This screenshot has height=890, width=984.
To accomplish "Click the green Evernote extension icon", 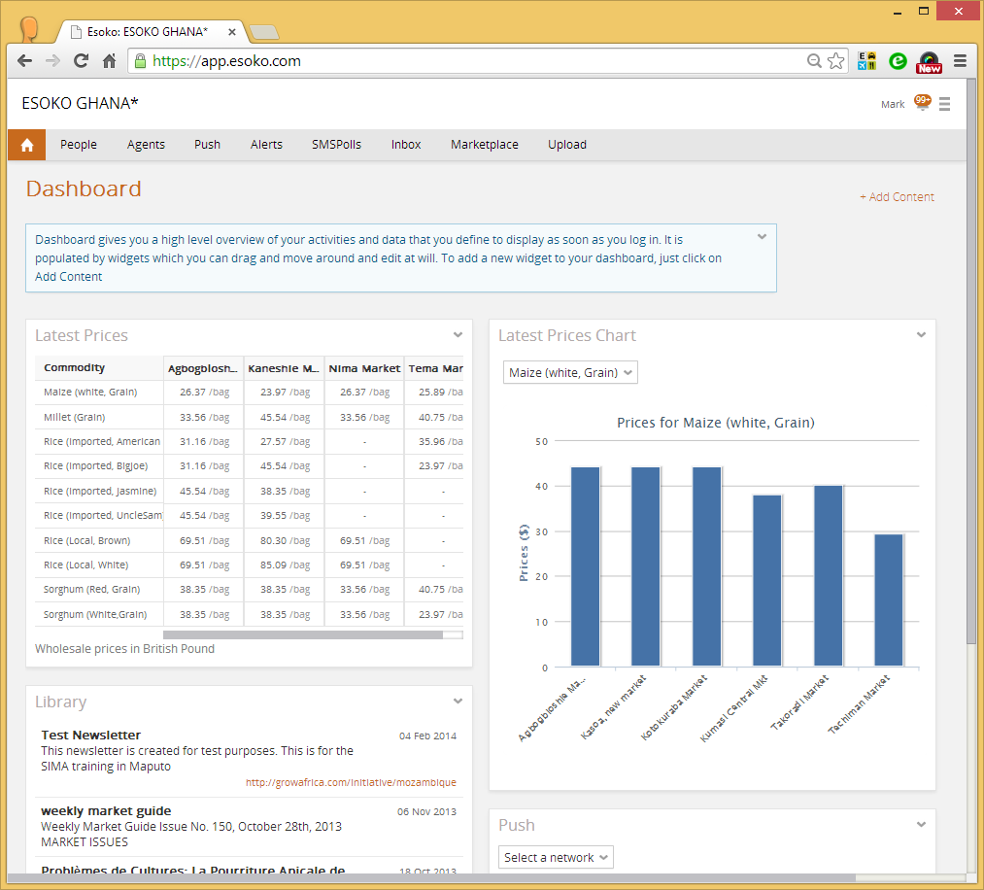I will [x=899, y=61].
